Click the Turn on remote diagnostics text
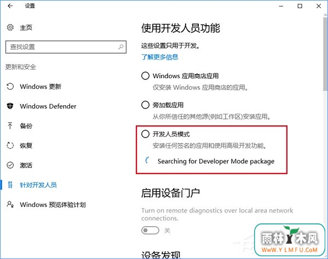Viewport: 328px width, 259px height. [x=217, y=214]
